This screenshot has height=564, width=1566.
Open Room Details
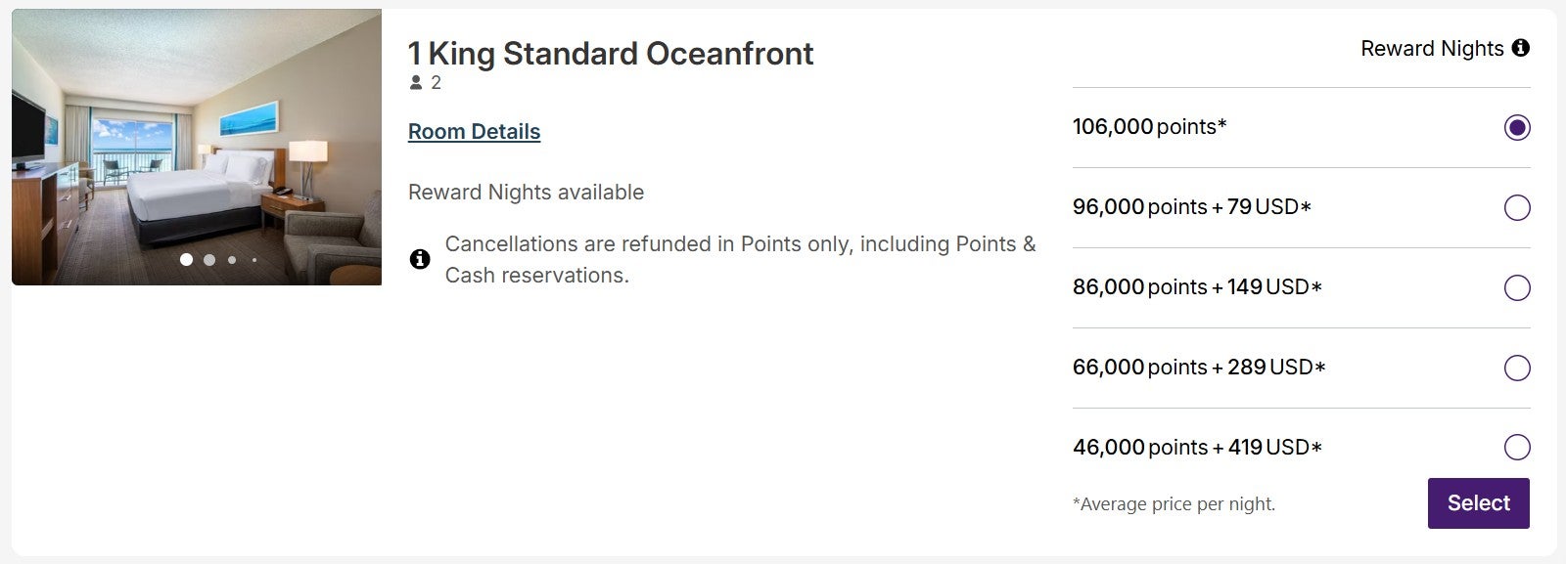pyautogui.click(x=474, y=131)
